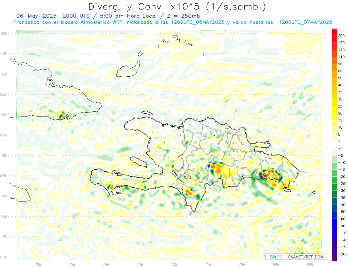The width and height of the screenshot is (348, 268).
Task: Click the 70W longitude label
Action: tap(242, 264)
